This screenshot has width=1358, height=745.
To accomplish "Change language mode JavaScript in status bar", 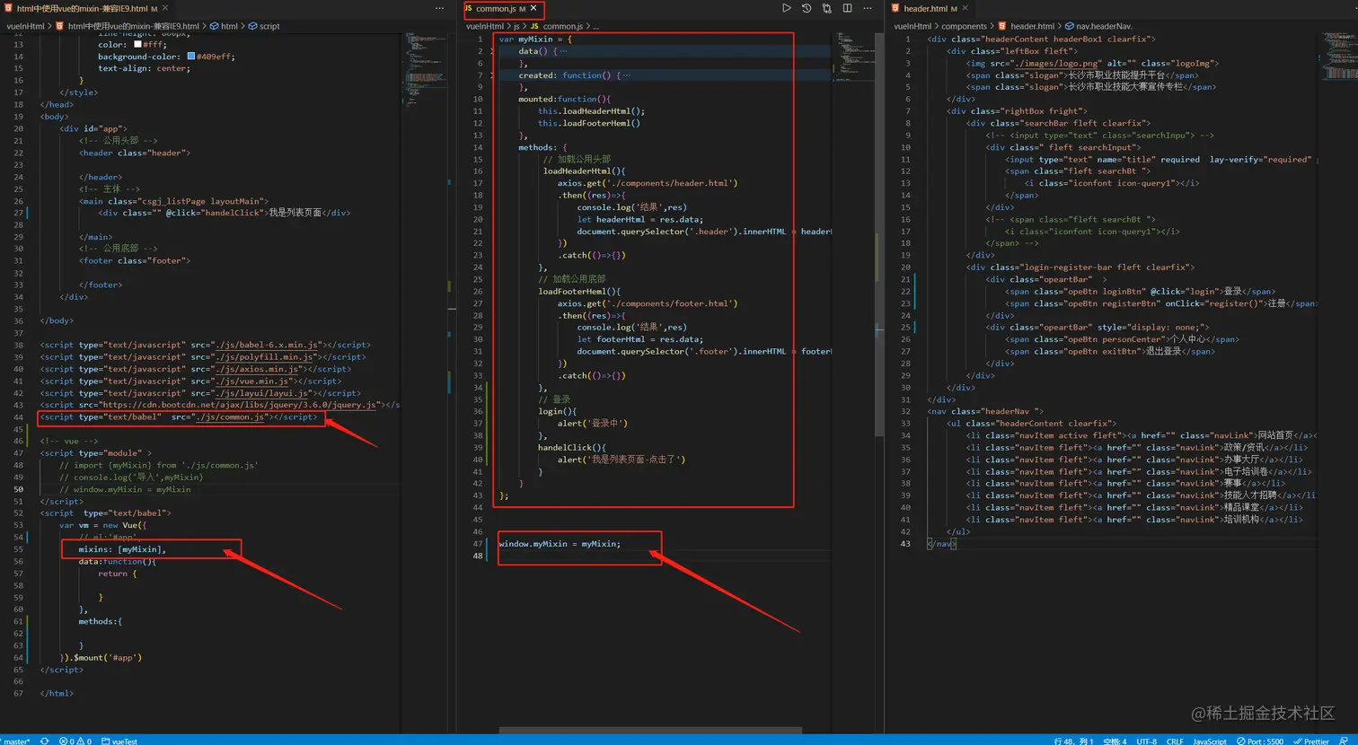I will click(1209, 741).
